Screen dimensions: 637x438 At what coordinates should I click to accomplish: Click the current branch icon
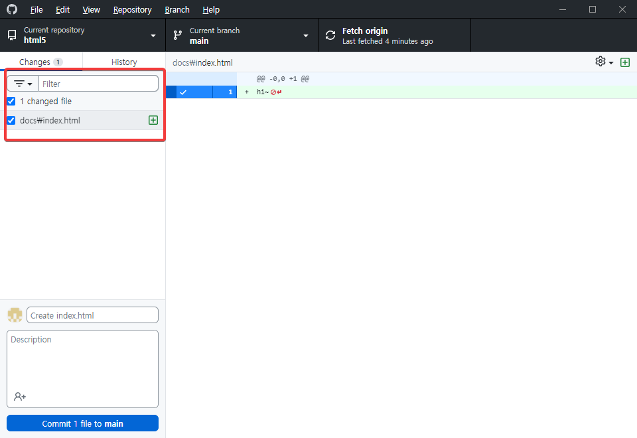click(x=177, y=35)
